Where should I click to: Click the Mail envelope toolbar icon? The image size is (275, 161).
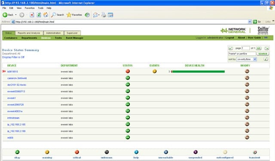(x=95, y=15)
